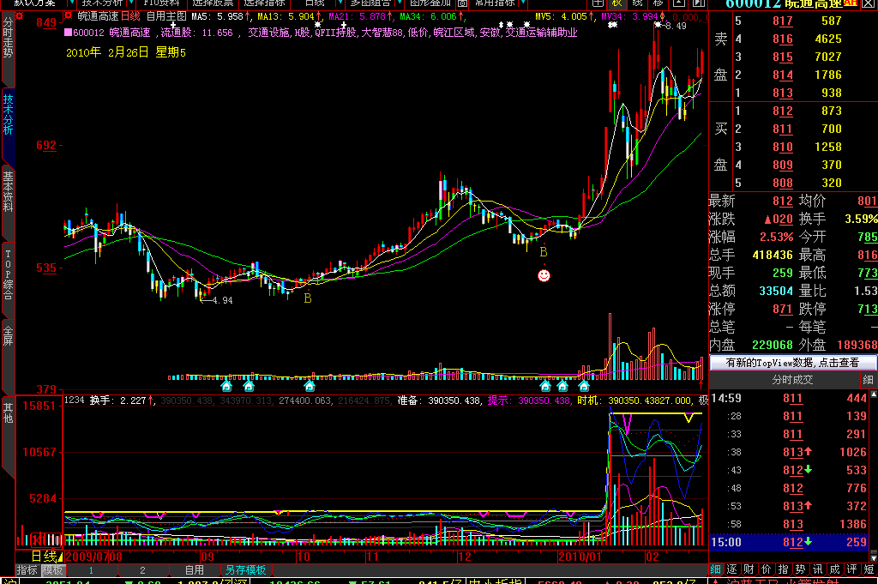The width and height of the screenshot is (878, 584).
Task: Select the 成 tab in the bottom-right strip
Action: click(834, 569)
